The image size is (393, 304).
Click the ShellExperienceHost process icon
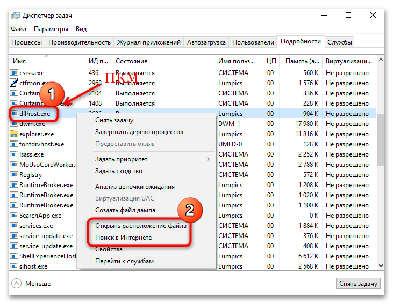pos(14,256)
